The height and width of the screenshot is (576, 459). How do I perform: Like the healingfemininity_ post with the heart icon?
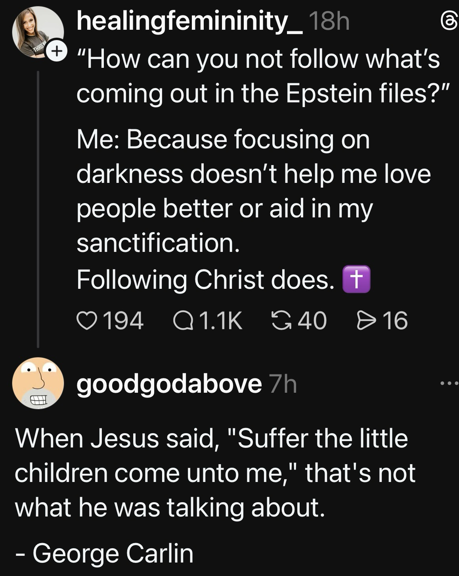point(88,321)
